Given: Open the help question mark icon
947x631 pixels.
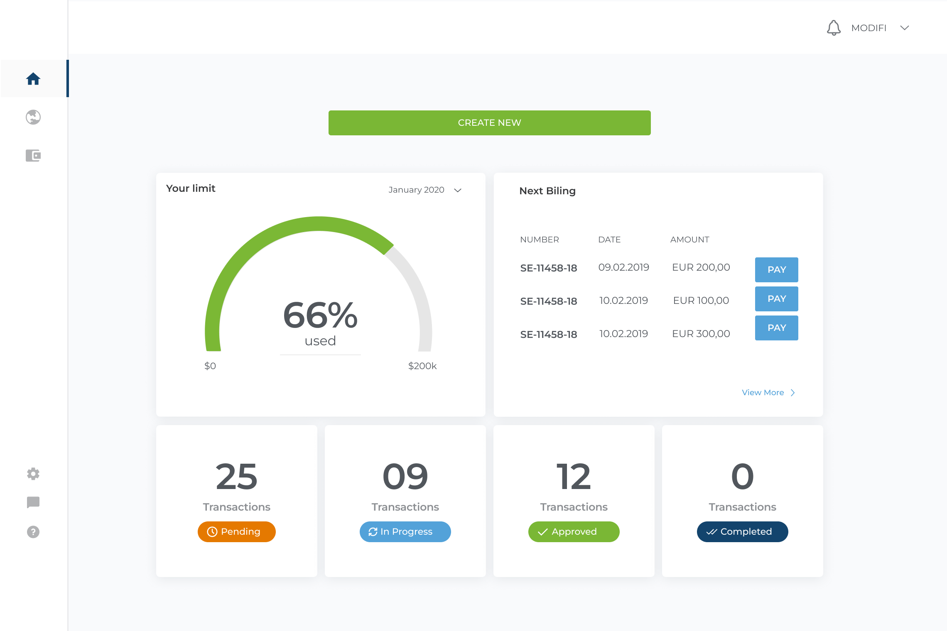Looking at the screenshot, I should [33, 532].
